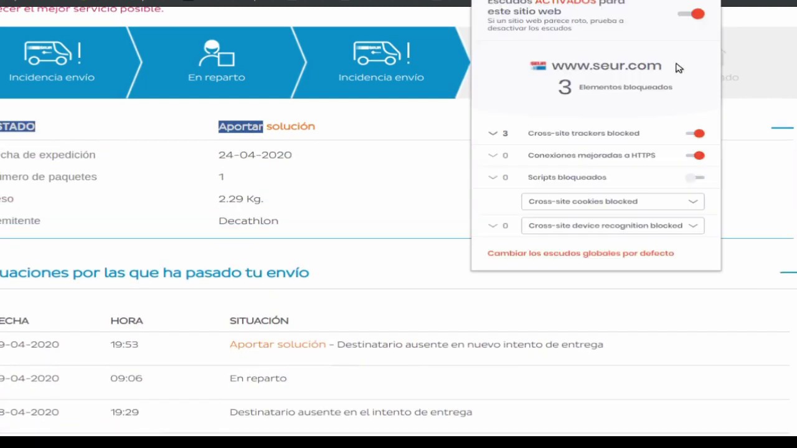This screenshot has width=797, height=448.
Task: Select the leftmost Incidencia envío step label
Action: (52, 77)
